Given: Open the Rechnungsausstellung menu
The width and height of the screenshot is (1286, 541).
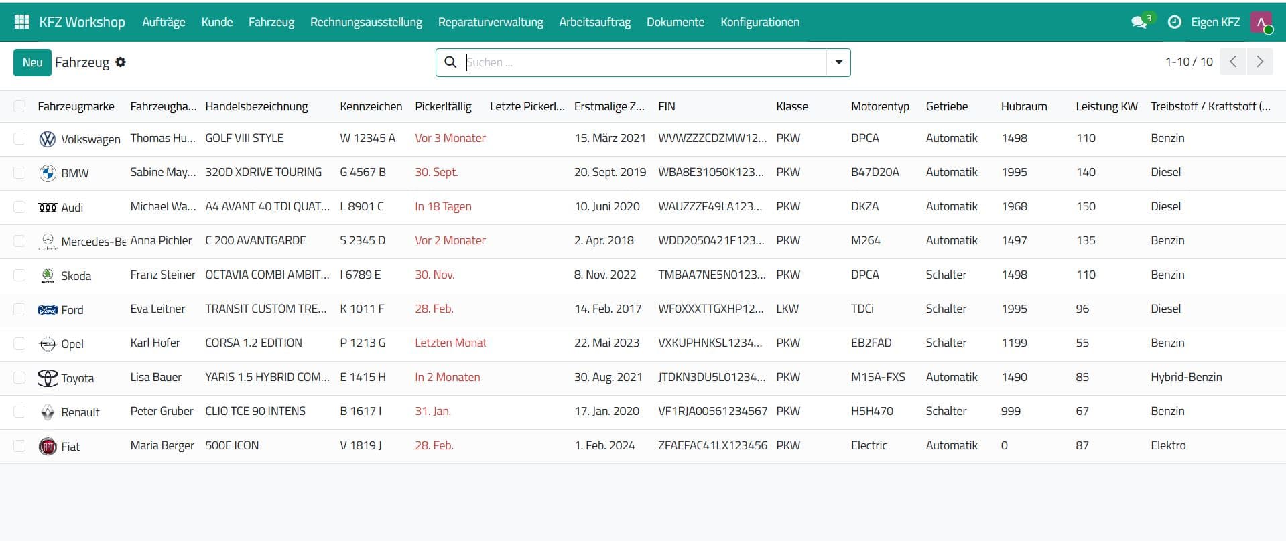Looking at the screenshot, I should point(366,22).
